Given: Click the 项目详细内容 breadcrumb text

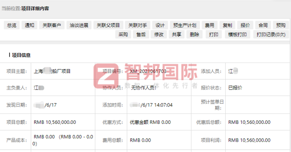Looking at the screenshot, I should tap(35, 9).
